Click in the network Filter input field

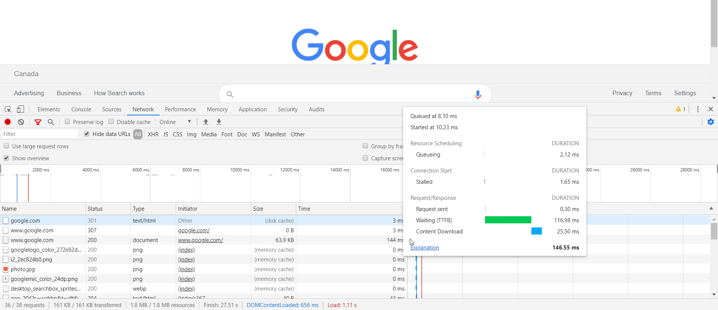40,134
